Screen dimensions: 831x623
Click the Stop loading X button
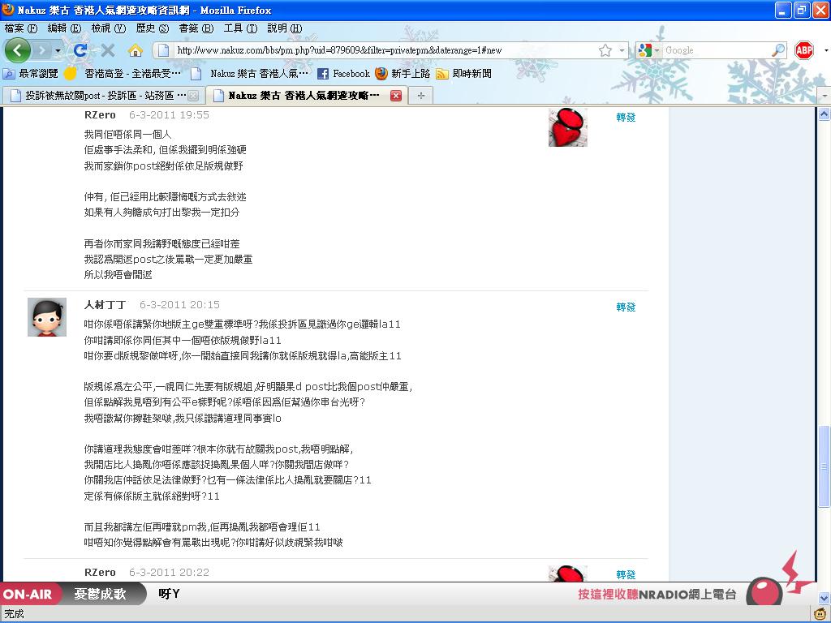tap(107, 50)
